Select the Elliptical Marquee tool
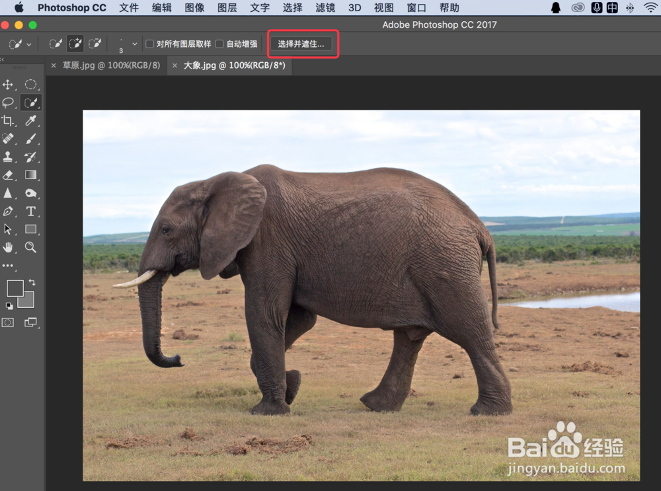The height and width of the screenshot is (491, 661). pyautogui.click(x=31, y=85)
